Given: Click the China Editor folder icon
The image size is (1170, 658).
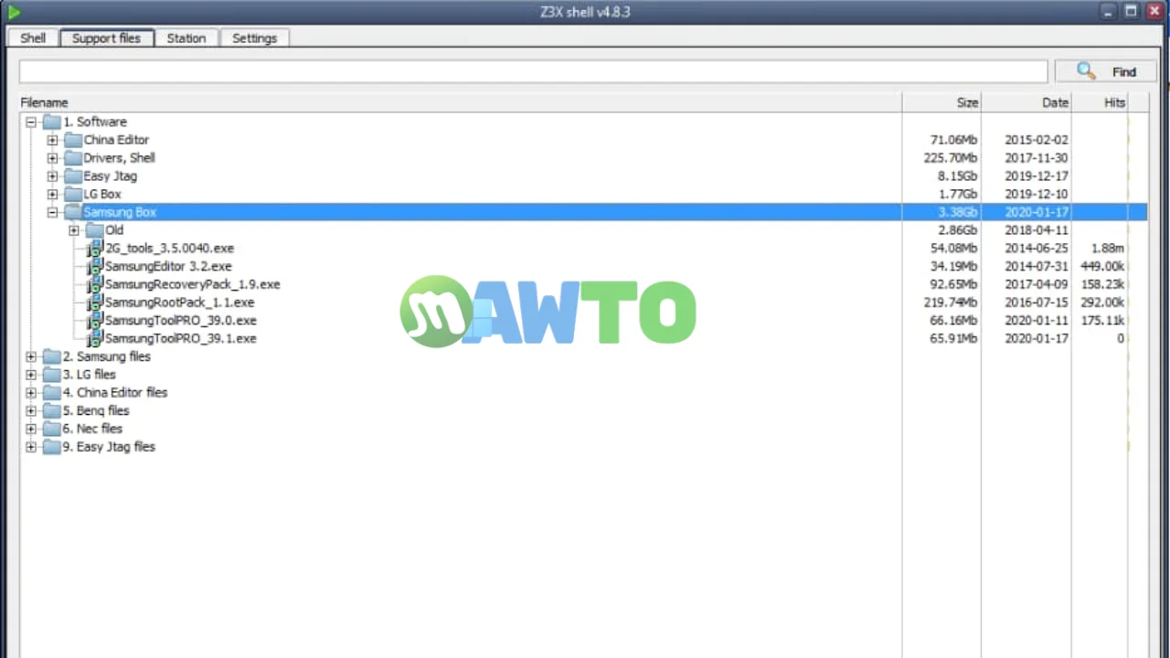Looking at the screenshot, I should (73, 140).
